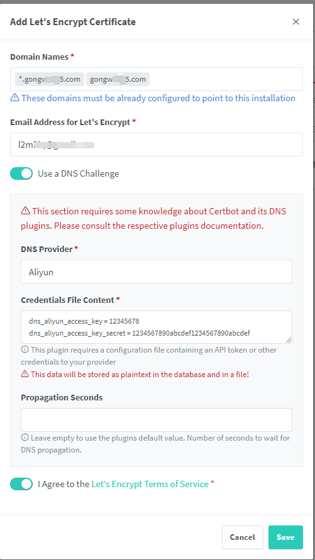The width and height of the screenshot is (315, 560).
Task: Toggle the Agree to Terms of Service switch
Action: pos(21,485)
